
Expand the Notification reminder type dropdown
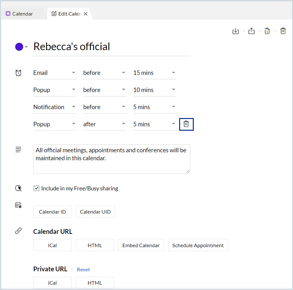55,107
